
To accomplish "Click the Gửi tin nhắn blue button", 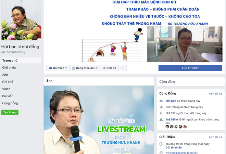I will click(190, 68).
